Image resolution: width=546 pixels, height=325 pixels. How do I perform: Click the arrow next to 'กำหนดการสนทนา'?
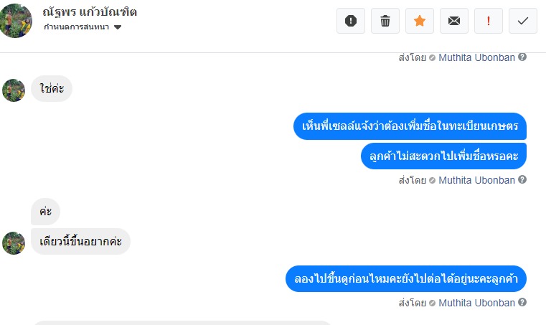coord(118,27)
